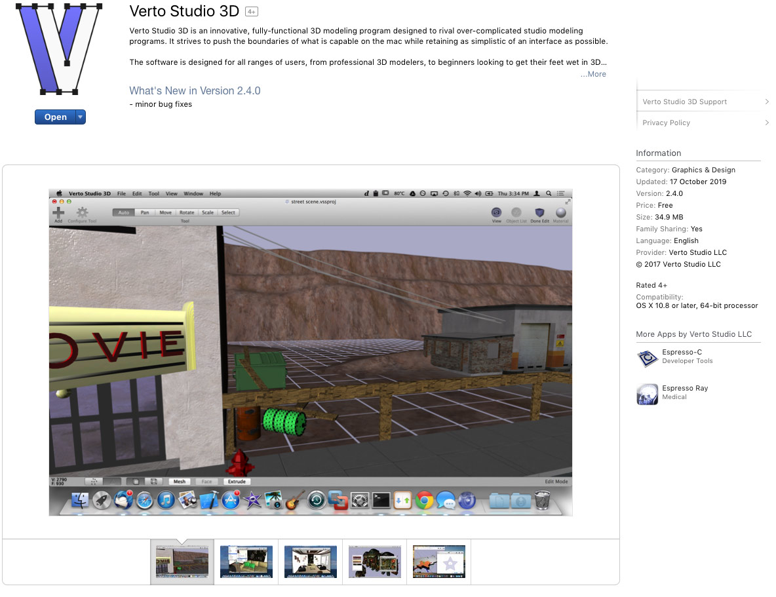The width and height of the screenshot is (776, 597).
Task: Click the Terminal icon in the previewed dock
Action: [381, 501]
